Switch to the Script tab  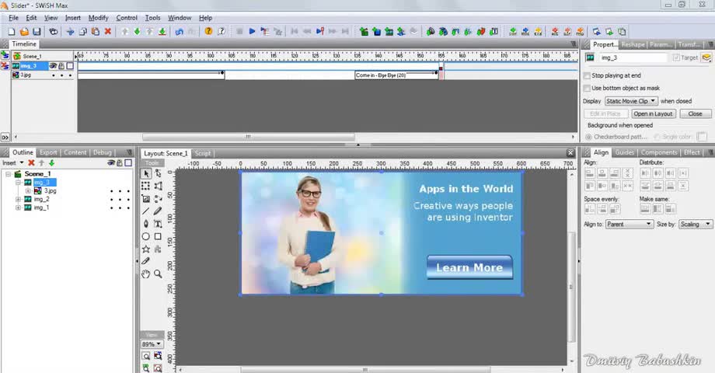tap(203, 153)
